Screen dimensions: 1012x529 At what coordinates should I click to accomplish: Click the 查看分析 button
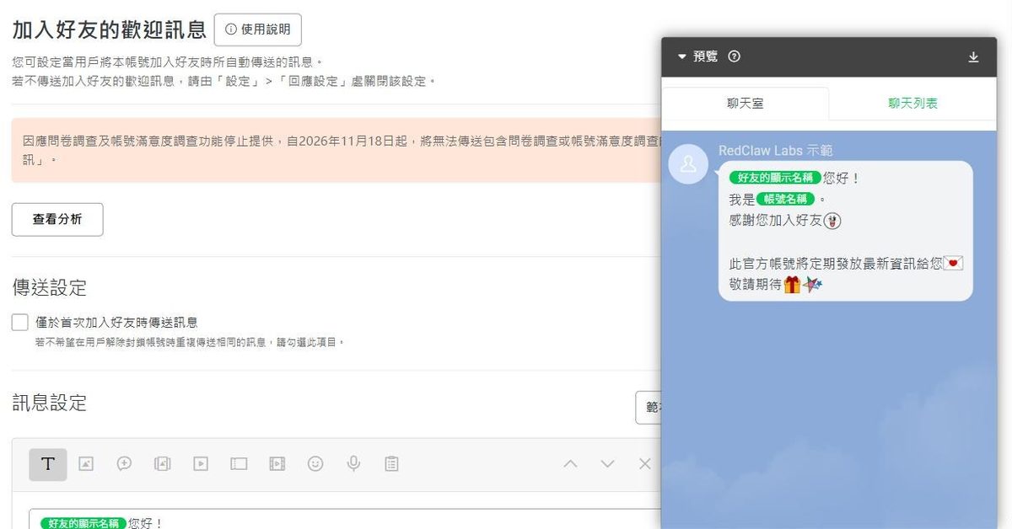pyautogui.click(x=57, y=219)
